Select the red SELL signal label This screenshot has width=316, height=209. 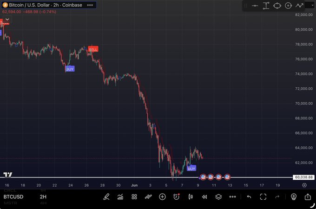coord(93,49)
